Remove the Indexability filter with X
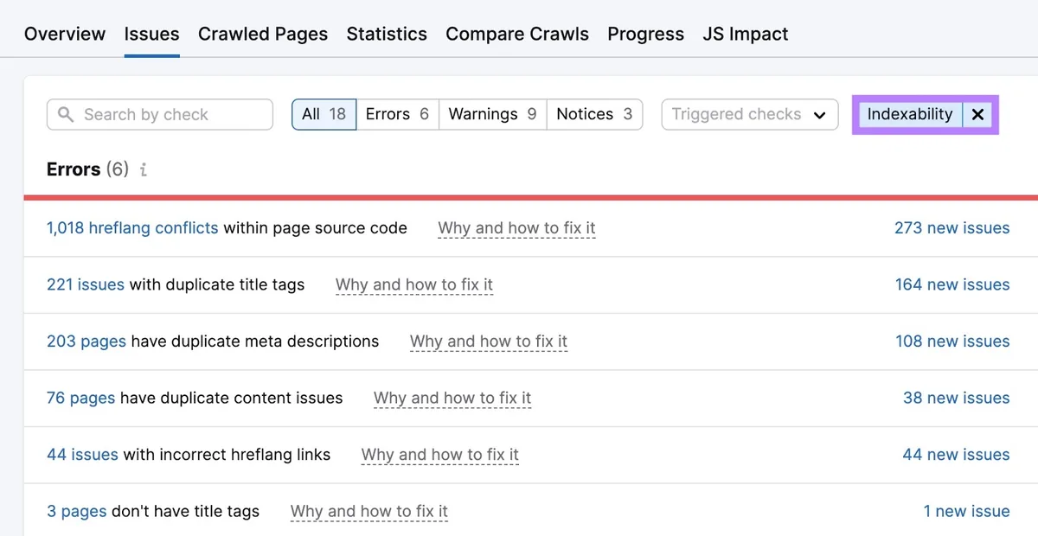This screenshot has width=1038, height=536. (977, 114)
